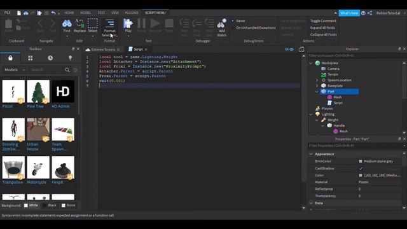Switch to the VIEW ribbon tab
Screen dimensions: 407x229
click(114, 13)
